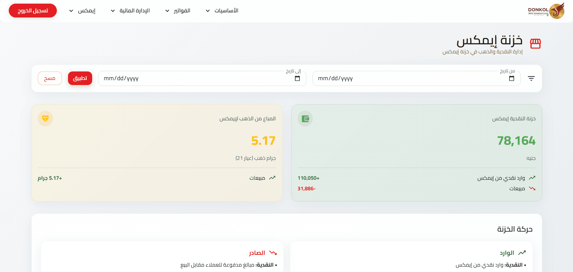
Task: Click red trending-down icon in cash card
Action: point(532,188)
